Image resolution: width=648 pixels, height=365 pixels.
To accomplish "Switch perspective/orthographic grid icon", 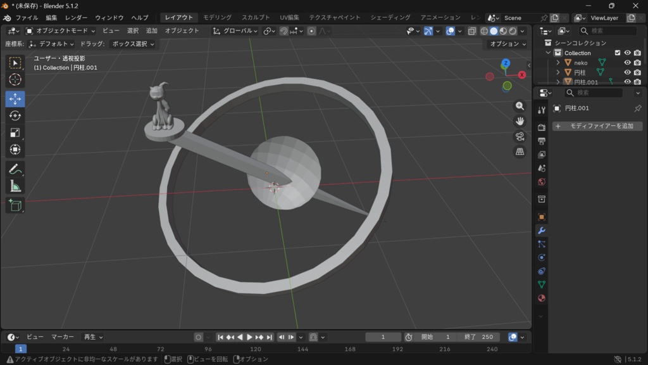I will click(520, 151).
